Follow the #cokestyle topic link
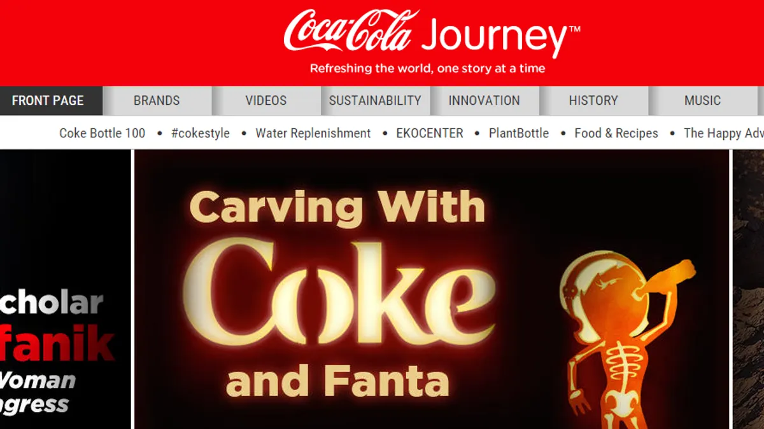Screen dimensions: 764x429 coord(201,133)
